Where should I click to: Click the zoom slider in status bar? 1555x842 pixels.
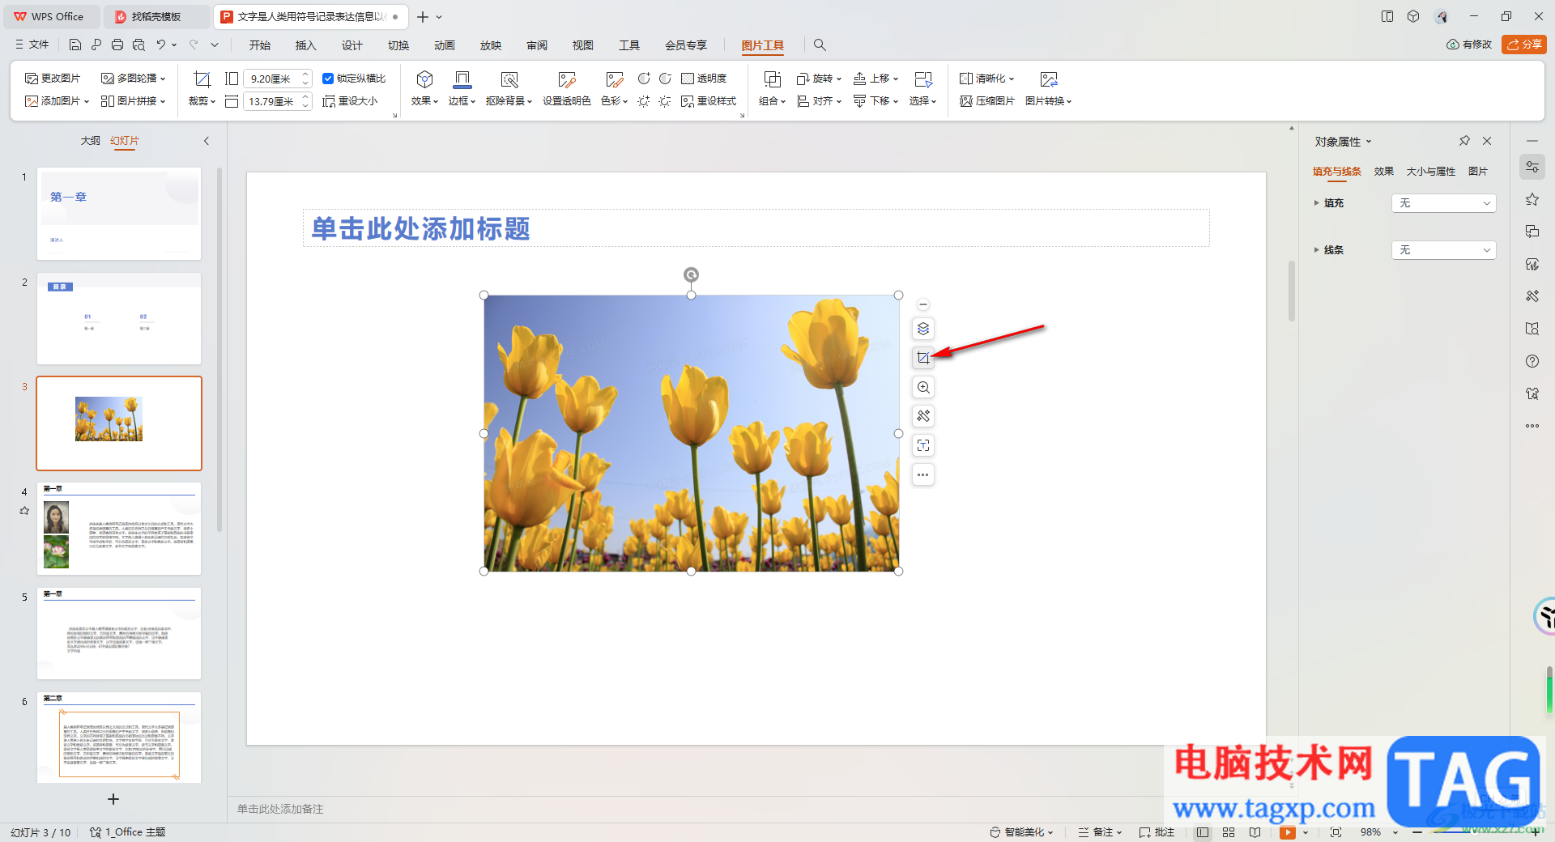coord(1474,832)
